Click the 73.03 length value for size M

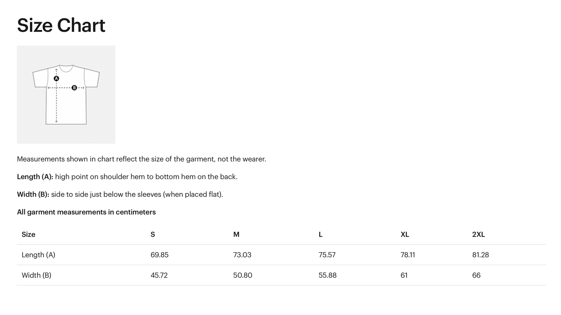pyautogui.click(x=242, y=255)
